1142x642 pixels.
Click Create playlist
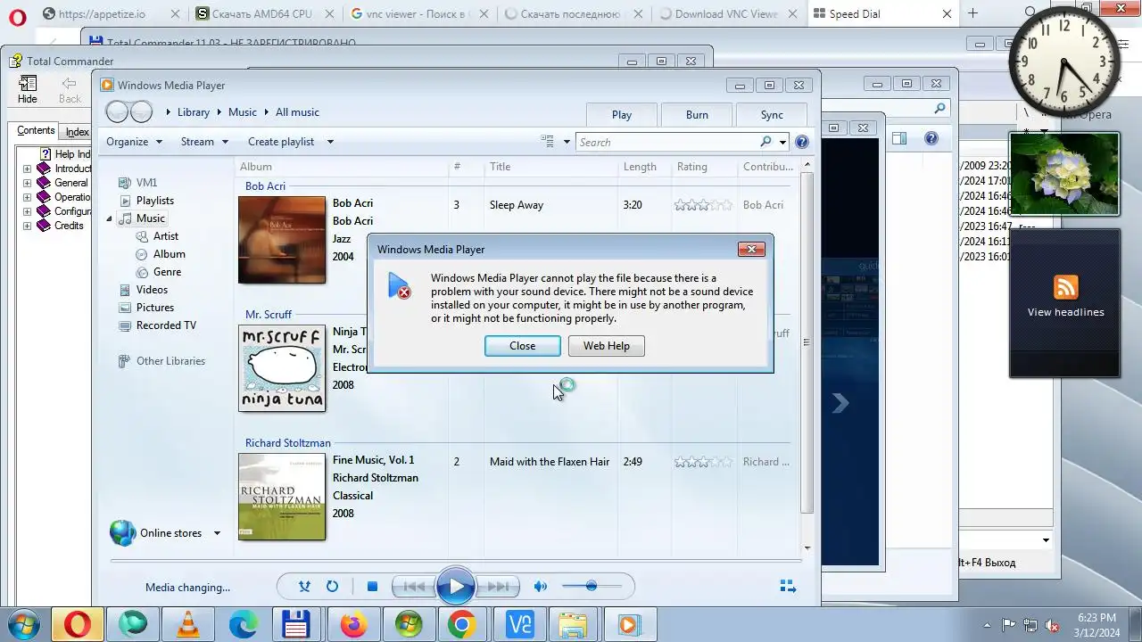click(x=281, y=142)
